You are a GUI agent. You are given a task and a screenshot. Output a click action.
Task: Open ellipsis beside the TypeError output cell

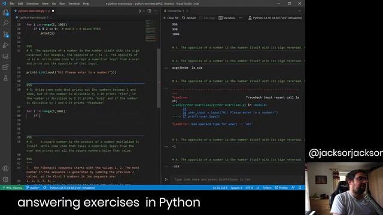tap(166, 88)
